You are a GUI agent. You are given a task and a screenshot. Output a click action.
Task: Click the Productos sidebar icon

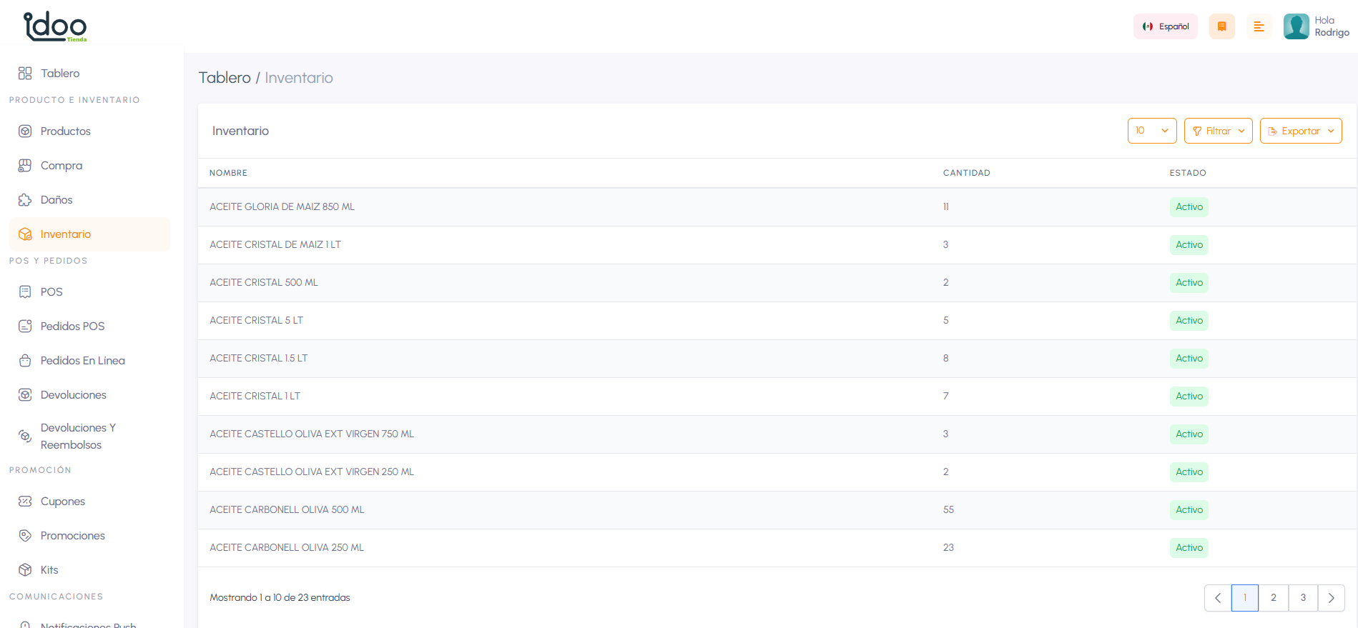click(x=25, y=131)
